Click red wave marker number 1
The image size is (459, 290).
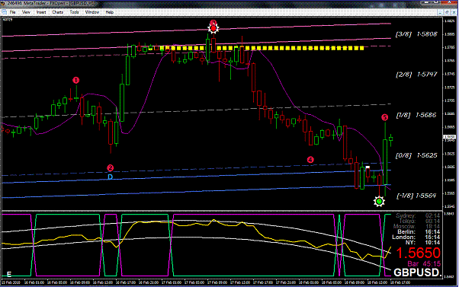[75, 80]
